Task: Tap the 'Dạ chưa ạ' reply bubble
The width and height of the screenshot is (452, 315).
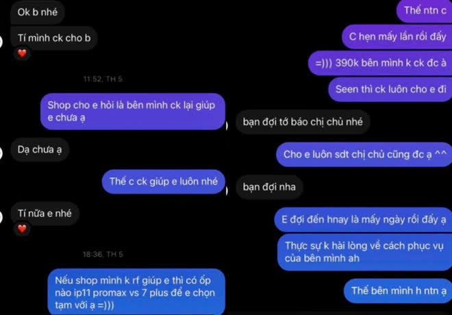Action: tap(40, 149)
